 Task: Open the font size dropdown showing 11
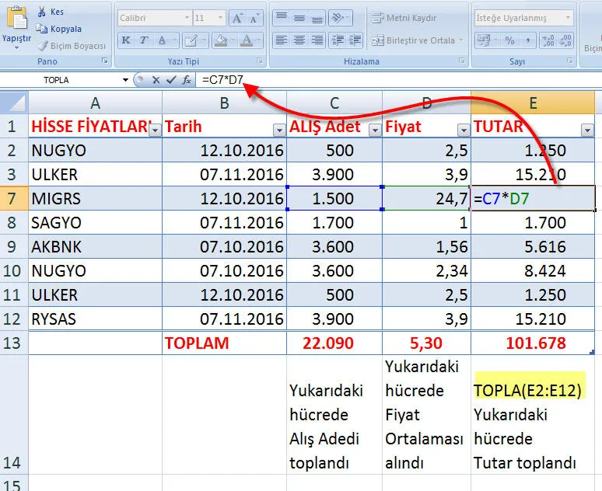tap(221, 18)
